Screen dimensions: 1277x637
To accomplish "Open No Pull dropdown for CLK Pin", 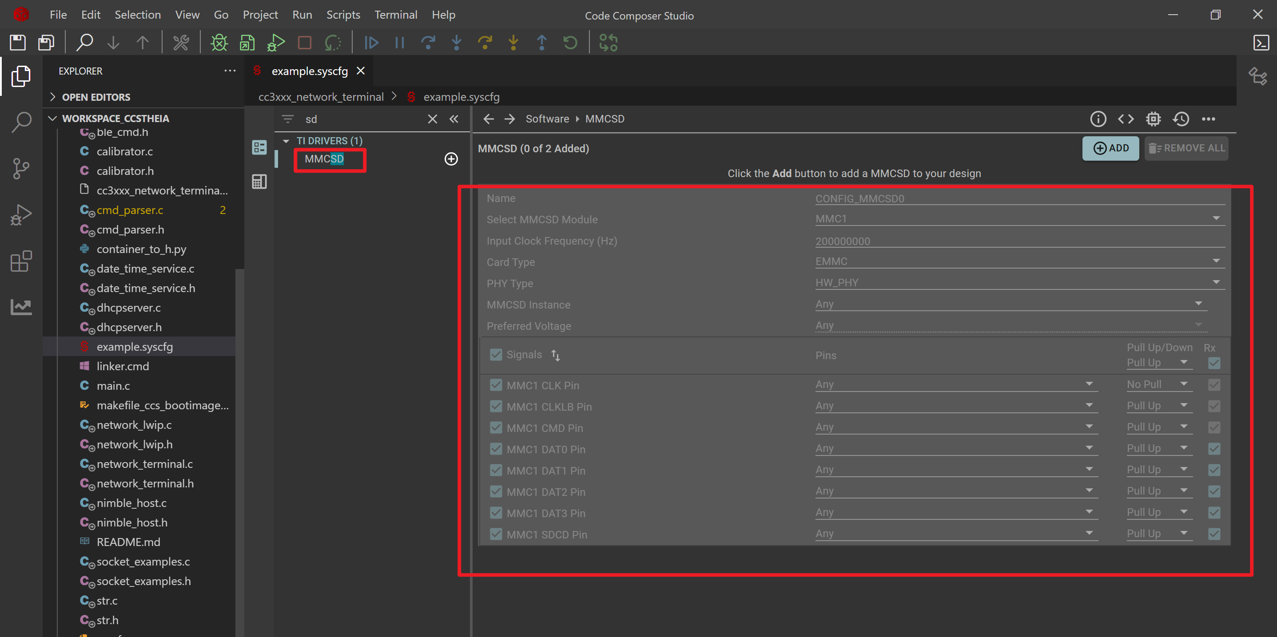I will tap(1159, 384).
